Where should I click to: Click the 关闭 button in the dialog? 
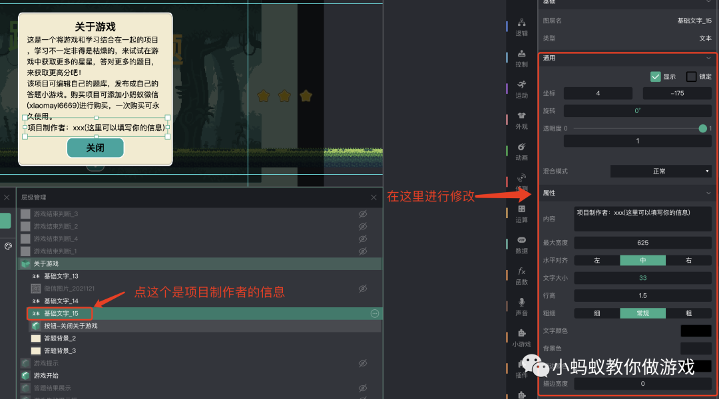95,148
